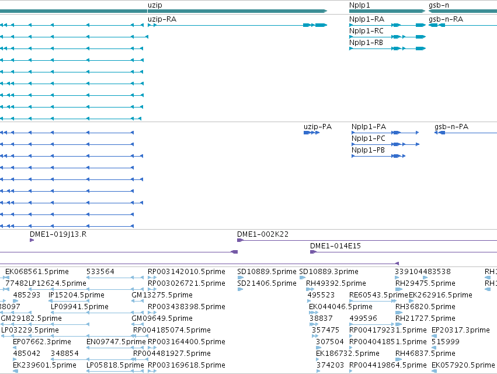Select EST RP003164400.5prime
The image size is (497, 374).
tap(186, 342)
